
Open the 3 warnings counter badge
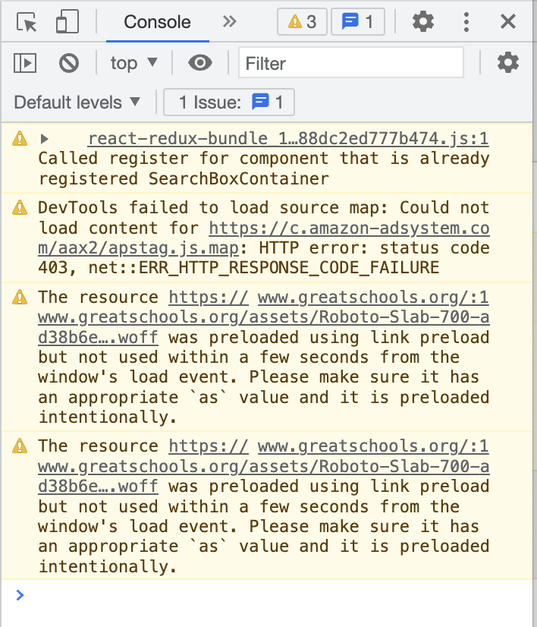click(302, 21)
